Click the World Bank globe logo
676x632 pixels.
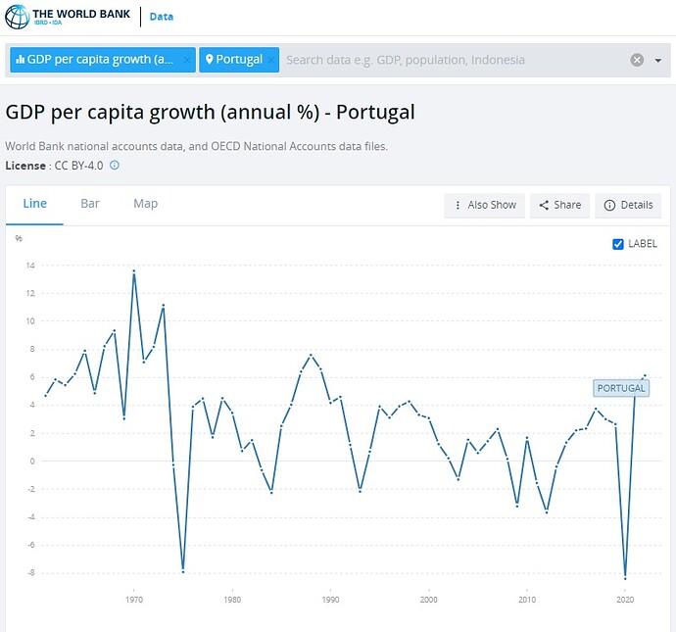click(19, 17)
